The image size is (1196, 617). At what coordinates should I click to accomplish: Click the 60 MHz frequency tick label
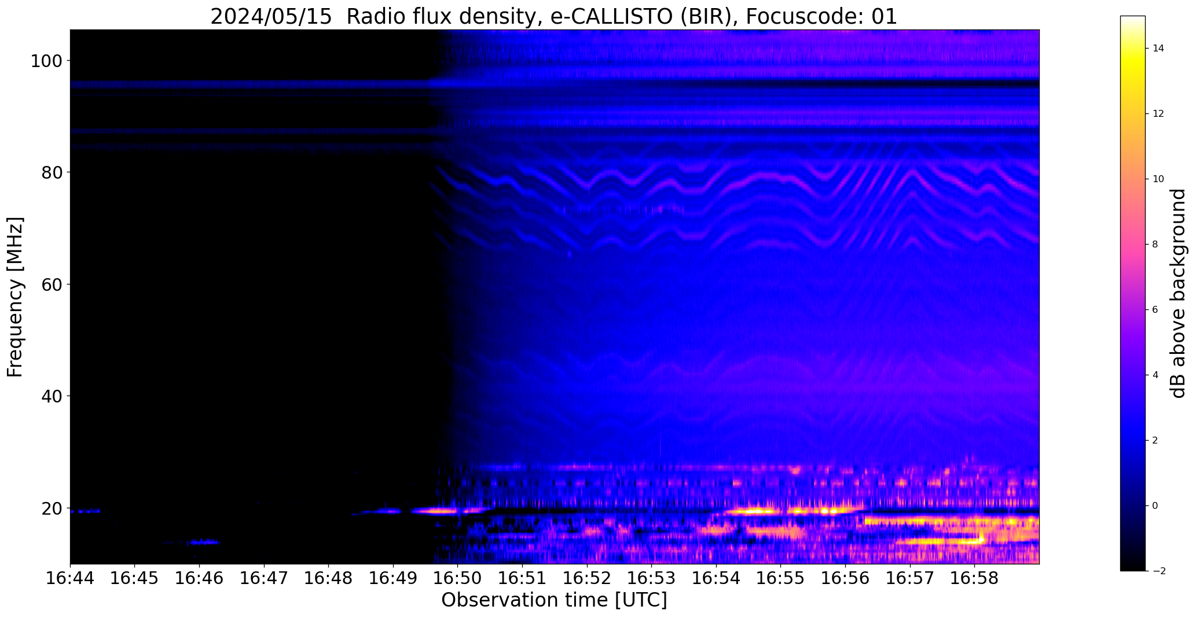(x=51, y=284)
